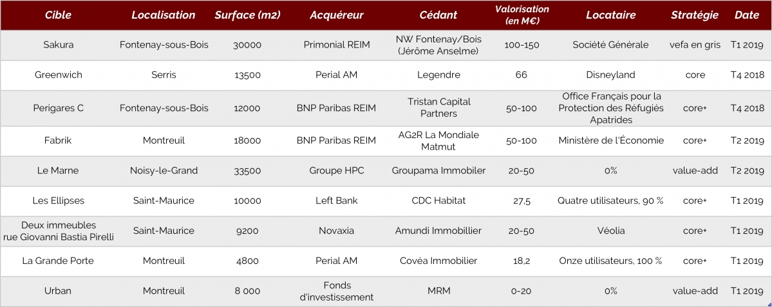This screenshot has height=307, width=772.
Task: Select the Localisation column header
Action: [164, 15]
